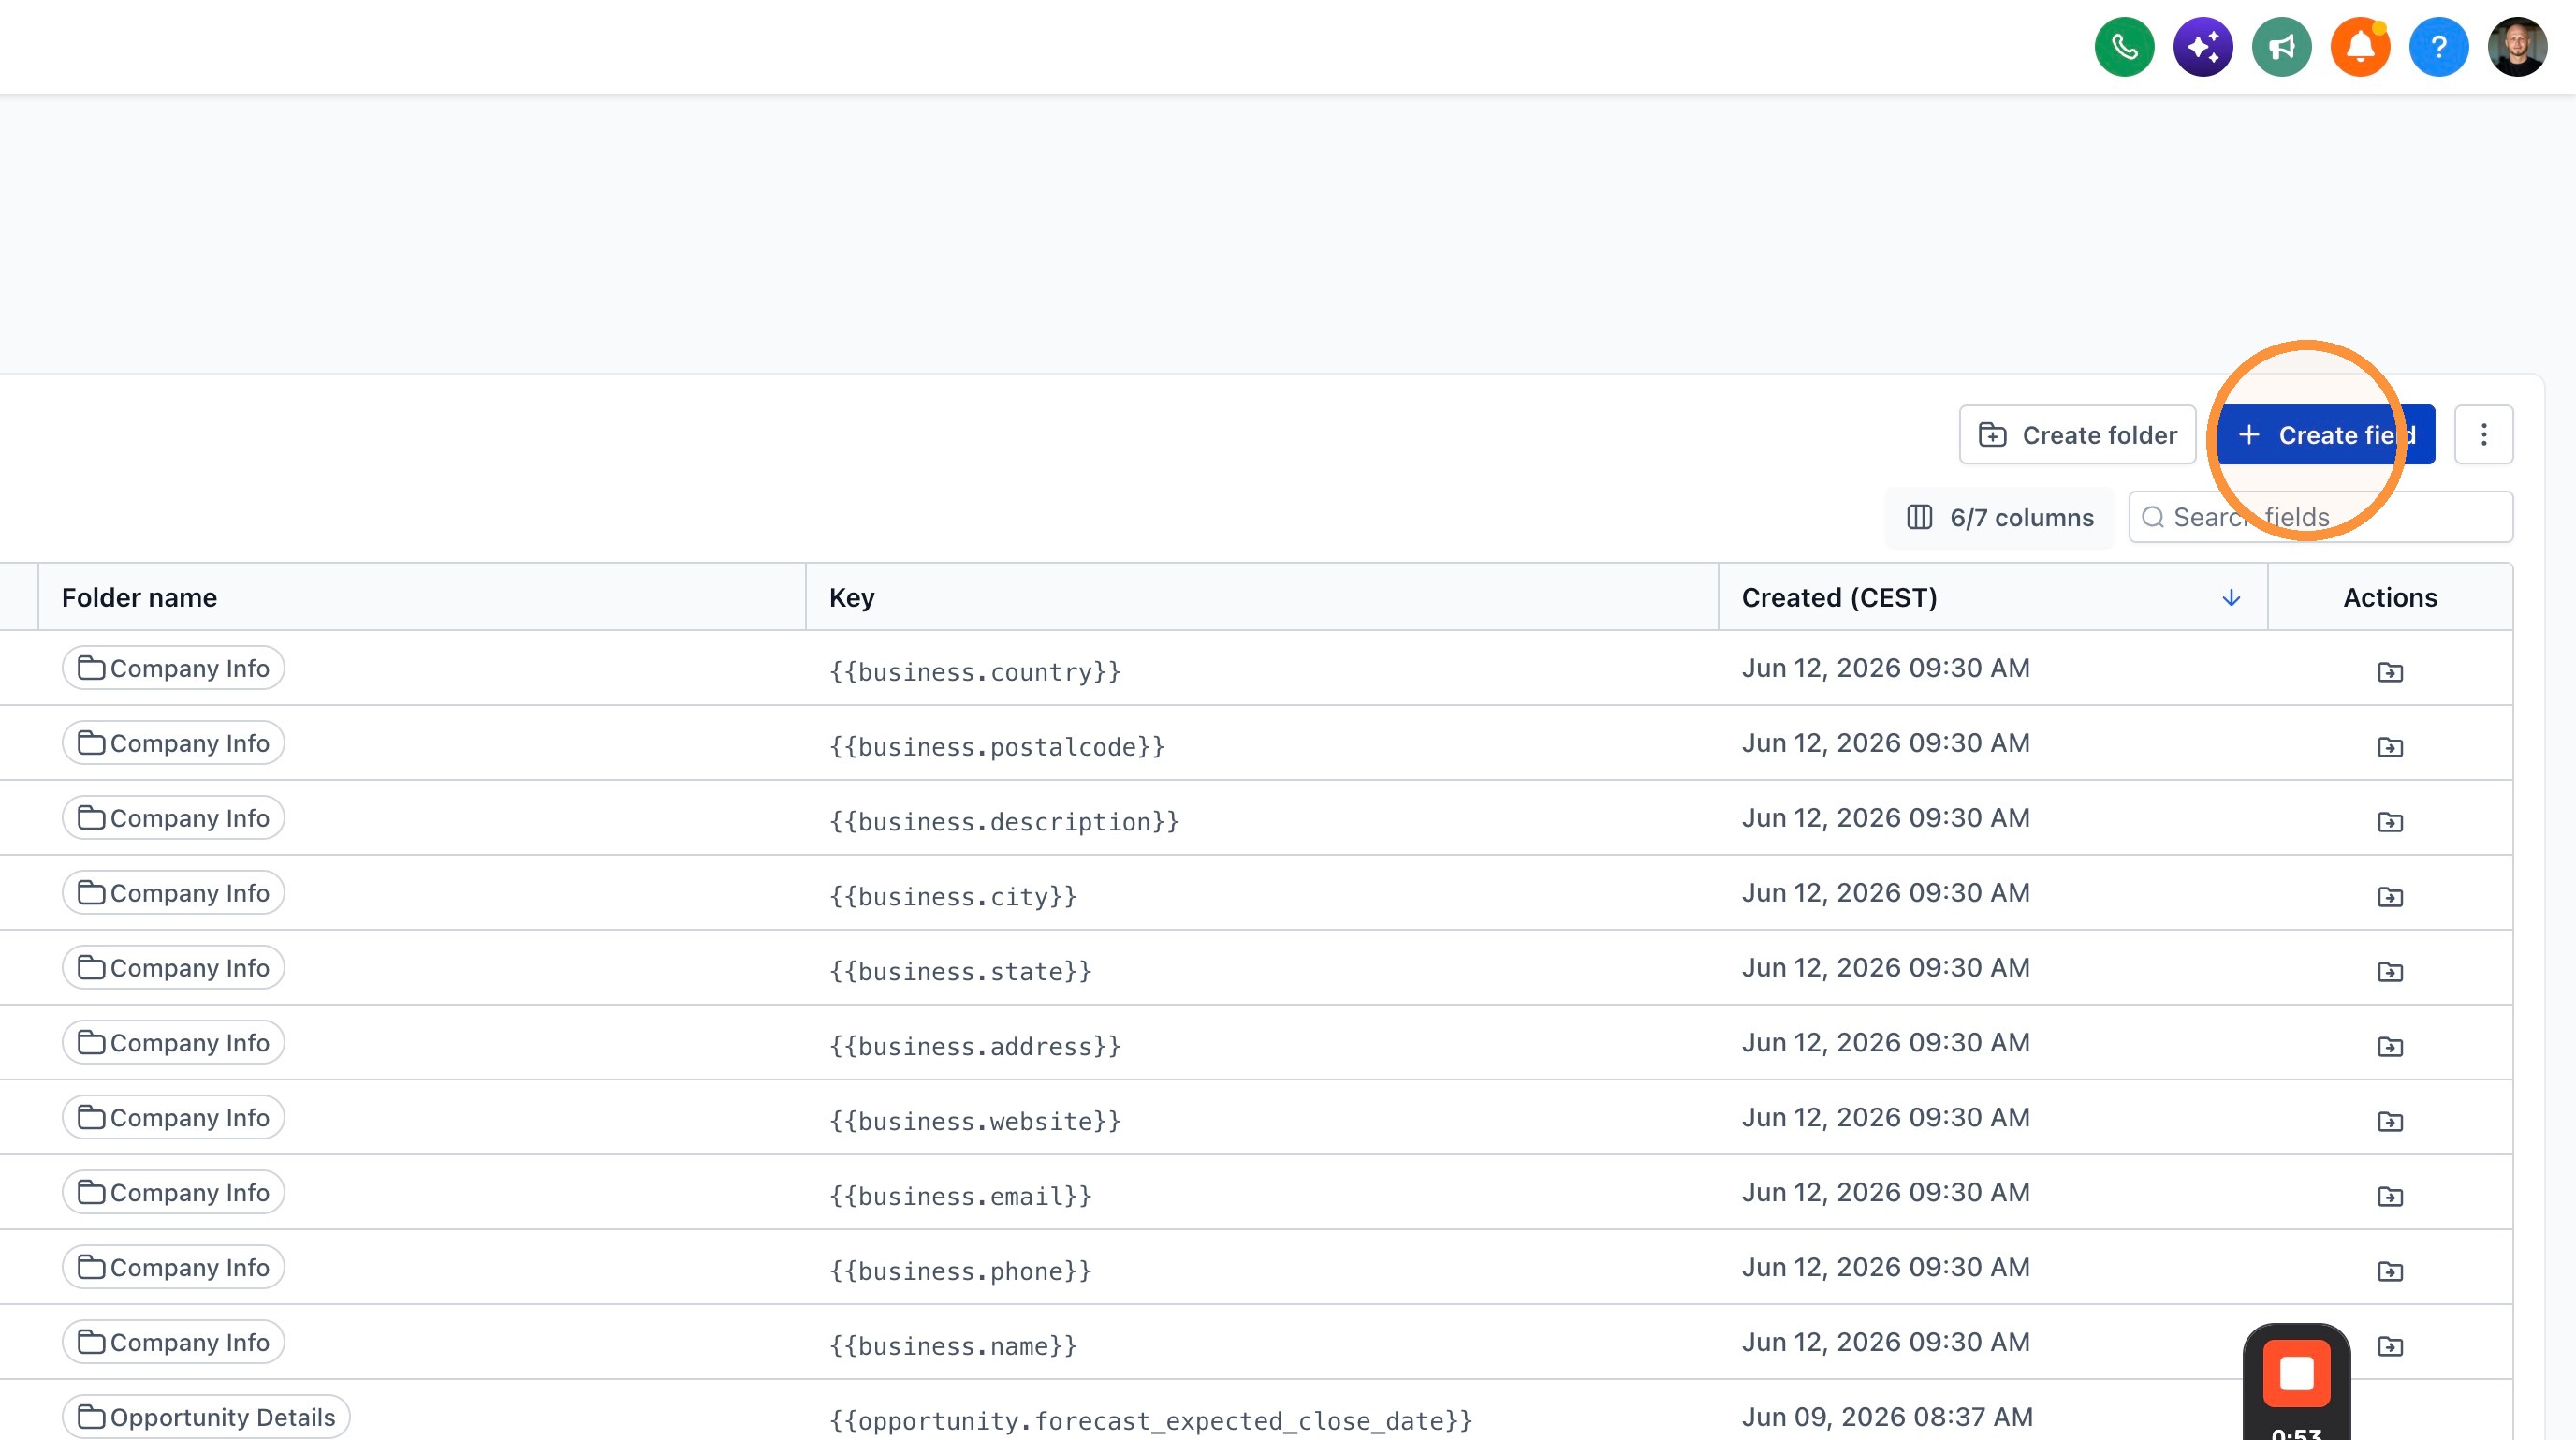Sort by Created (CEST) arrow
The height and width of the screenshot is (1440, 2576).
click(2231, 598)
